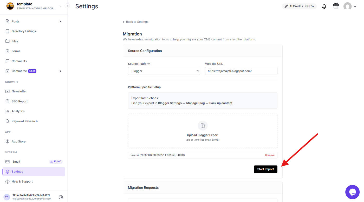The image size is (364, 202).
Task: Click the Start Import button
Action: point(265,169)
